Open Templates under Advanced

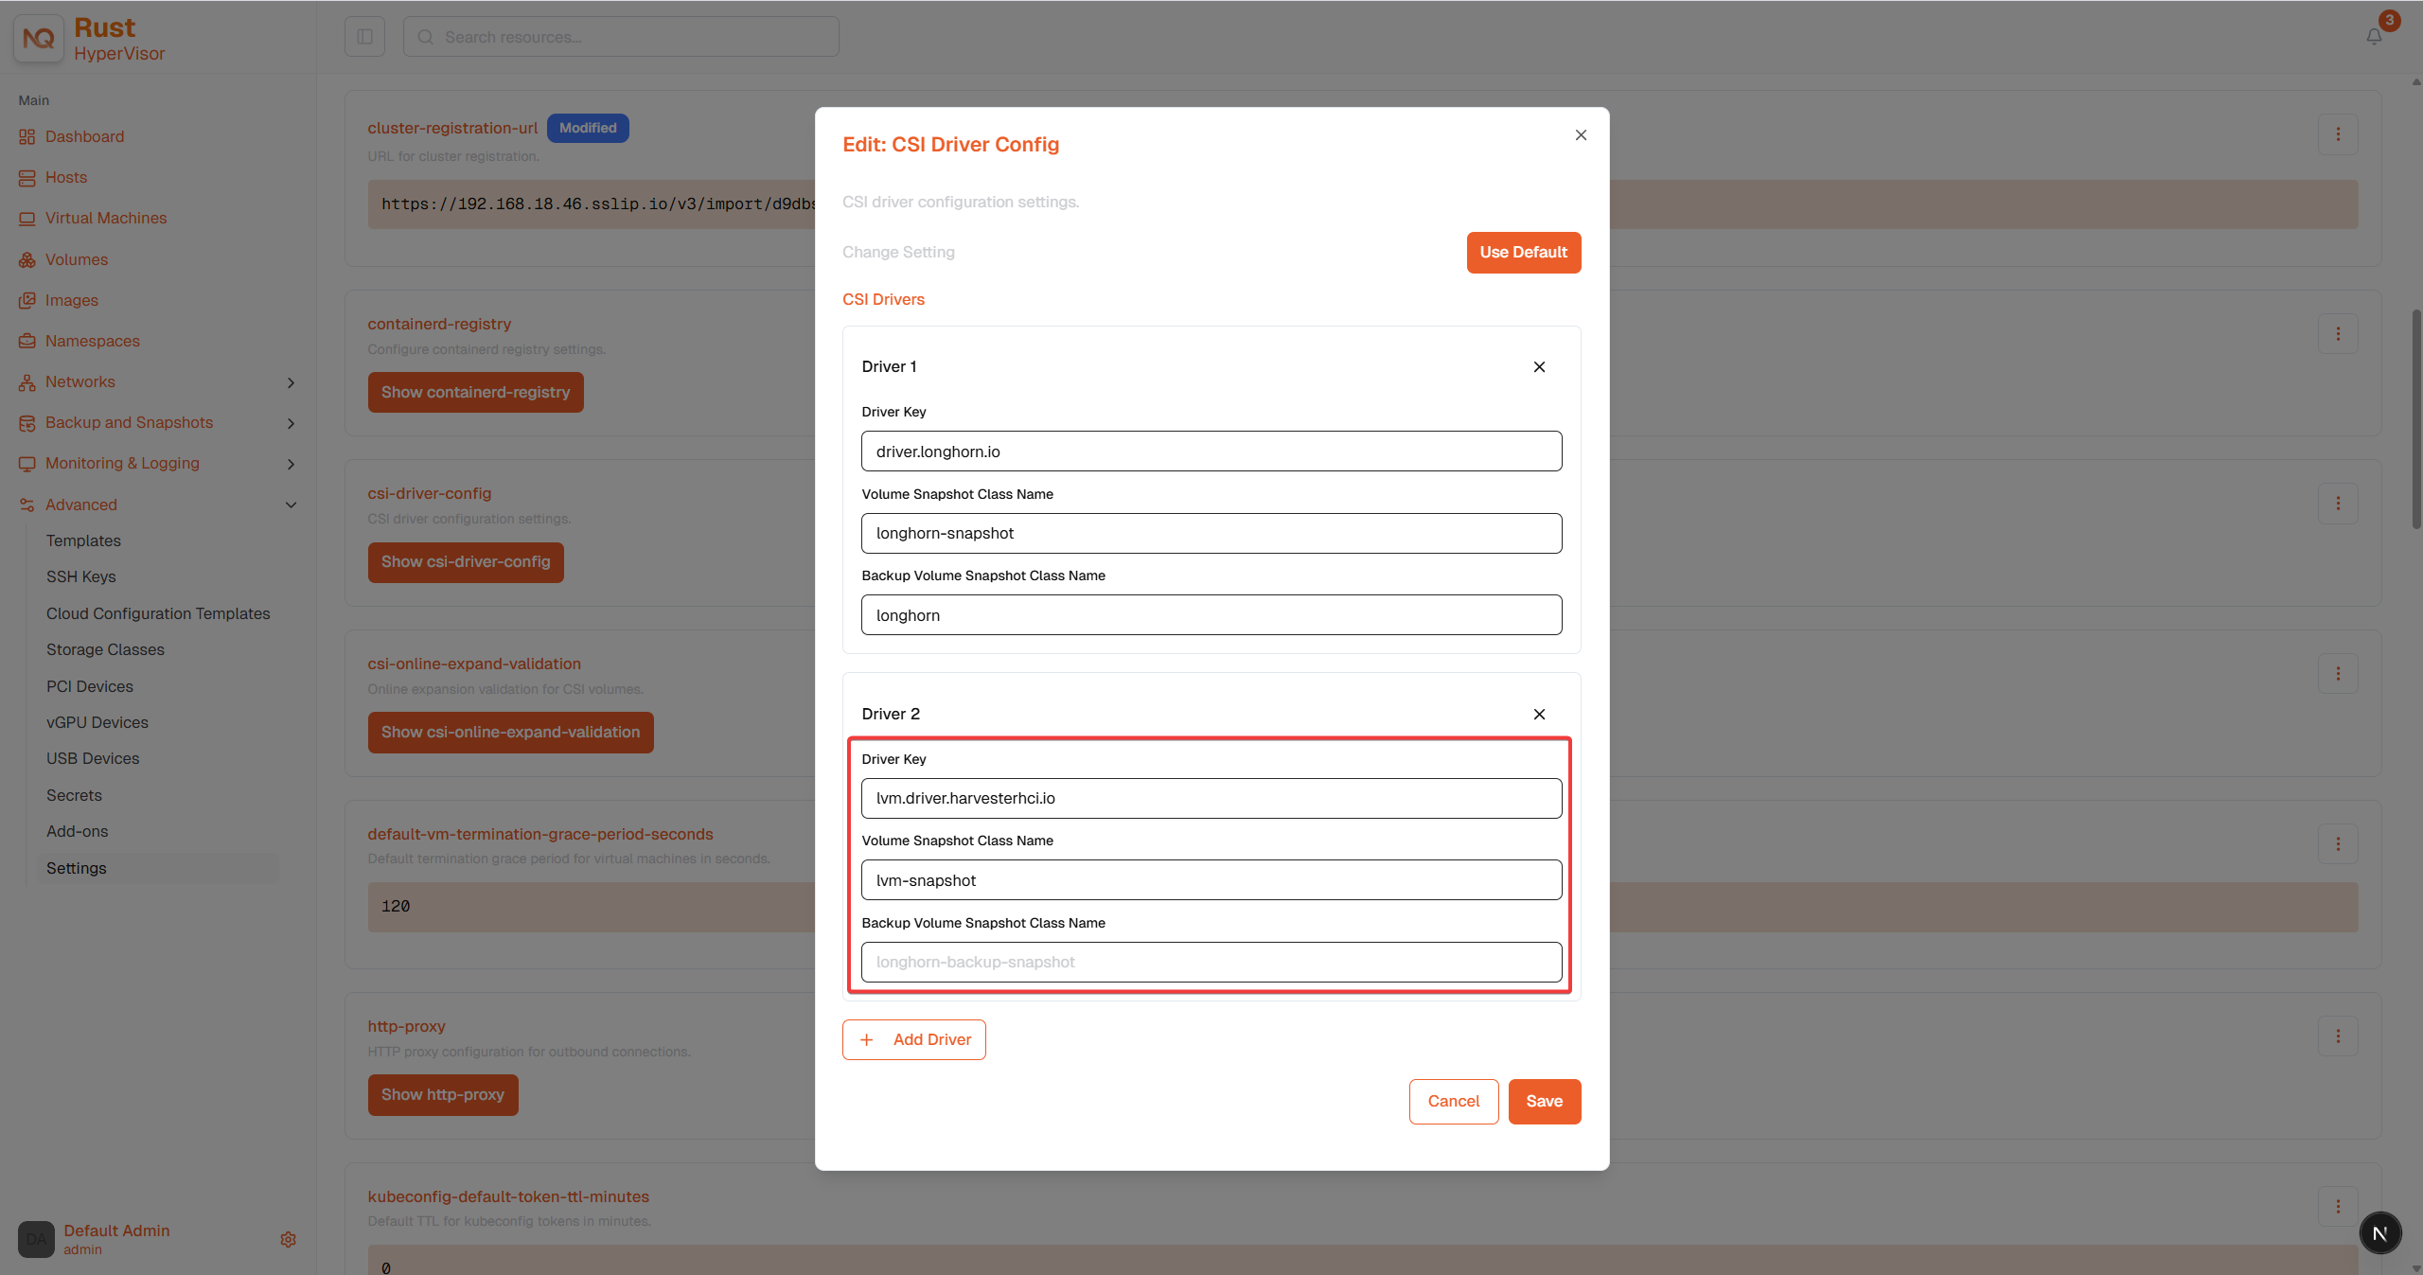pyautogui.click(x=83, y=540)
